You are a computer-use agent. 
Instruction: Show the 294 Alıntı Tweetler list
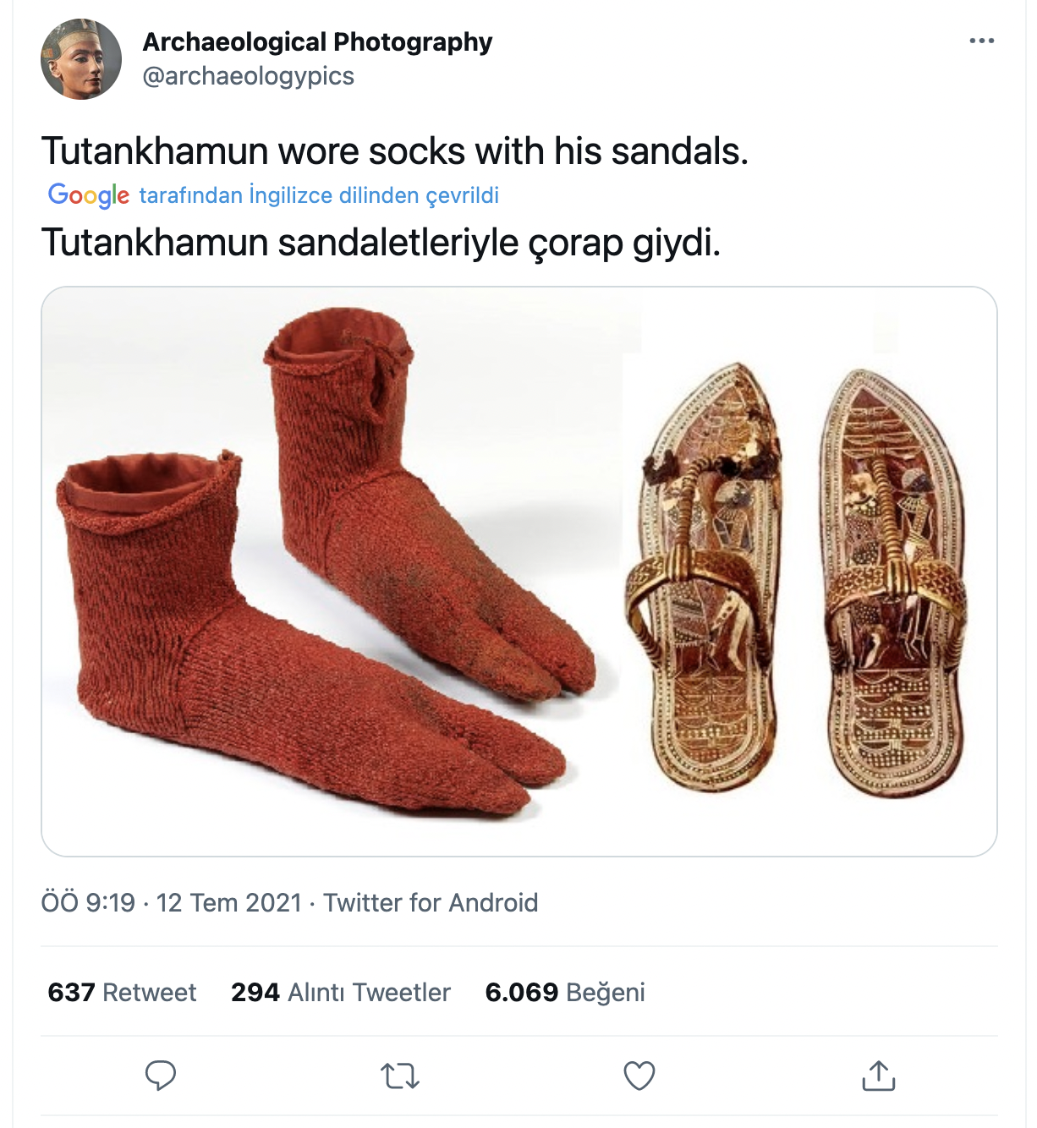point(341,992)
